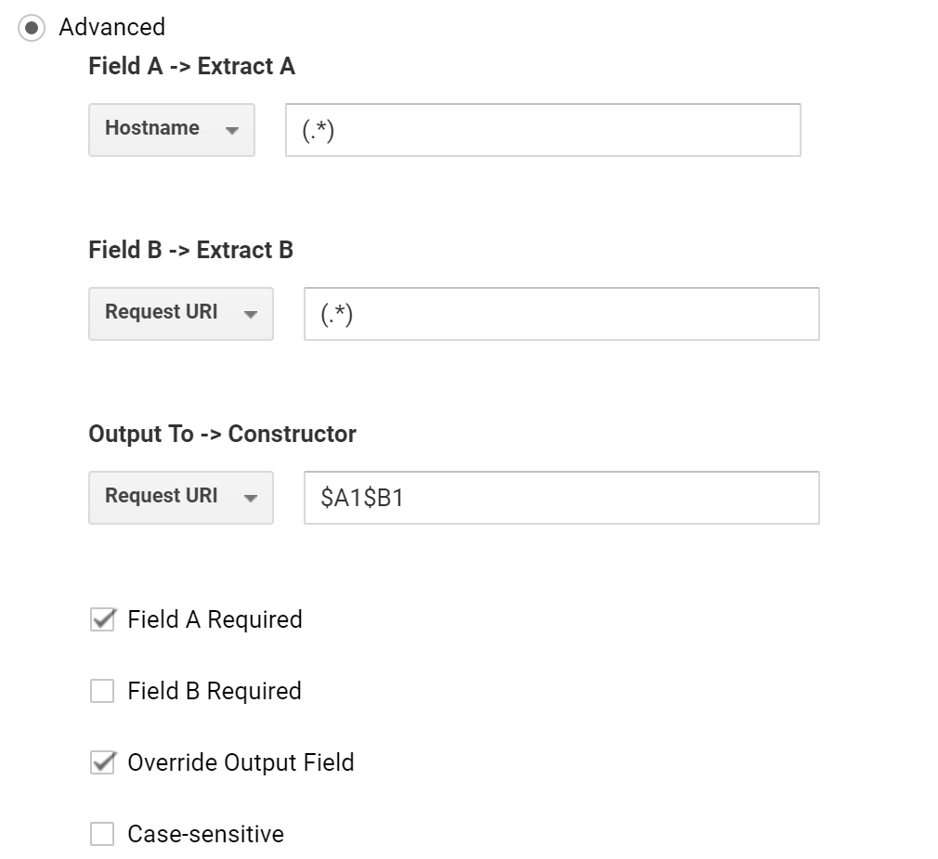Image resolution: width=938 pixels, height=859 pixels.
Task: Disable the Override Output Field checkbox
Action: (102, 762)
